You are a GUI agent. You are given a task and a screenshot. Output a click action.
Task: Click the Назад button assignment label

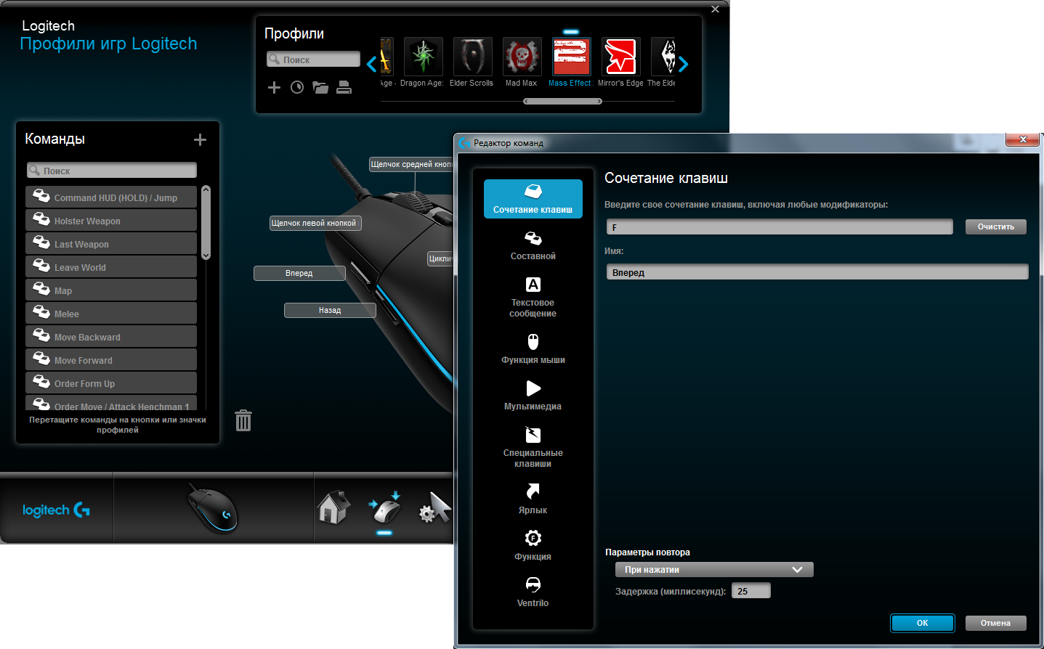(330, 310)
